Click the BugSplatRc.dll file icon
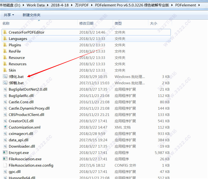The width and height of the screenshot is (208, 179). [x=5, y=96]
